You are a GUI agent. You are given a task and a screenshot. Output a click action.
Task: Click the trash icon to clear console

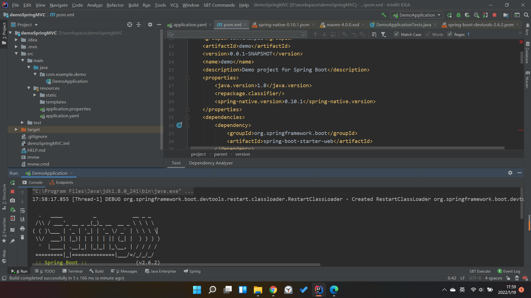pos(22,237)
